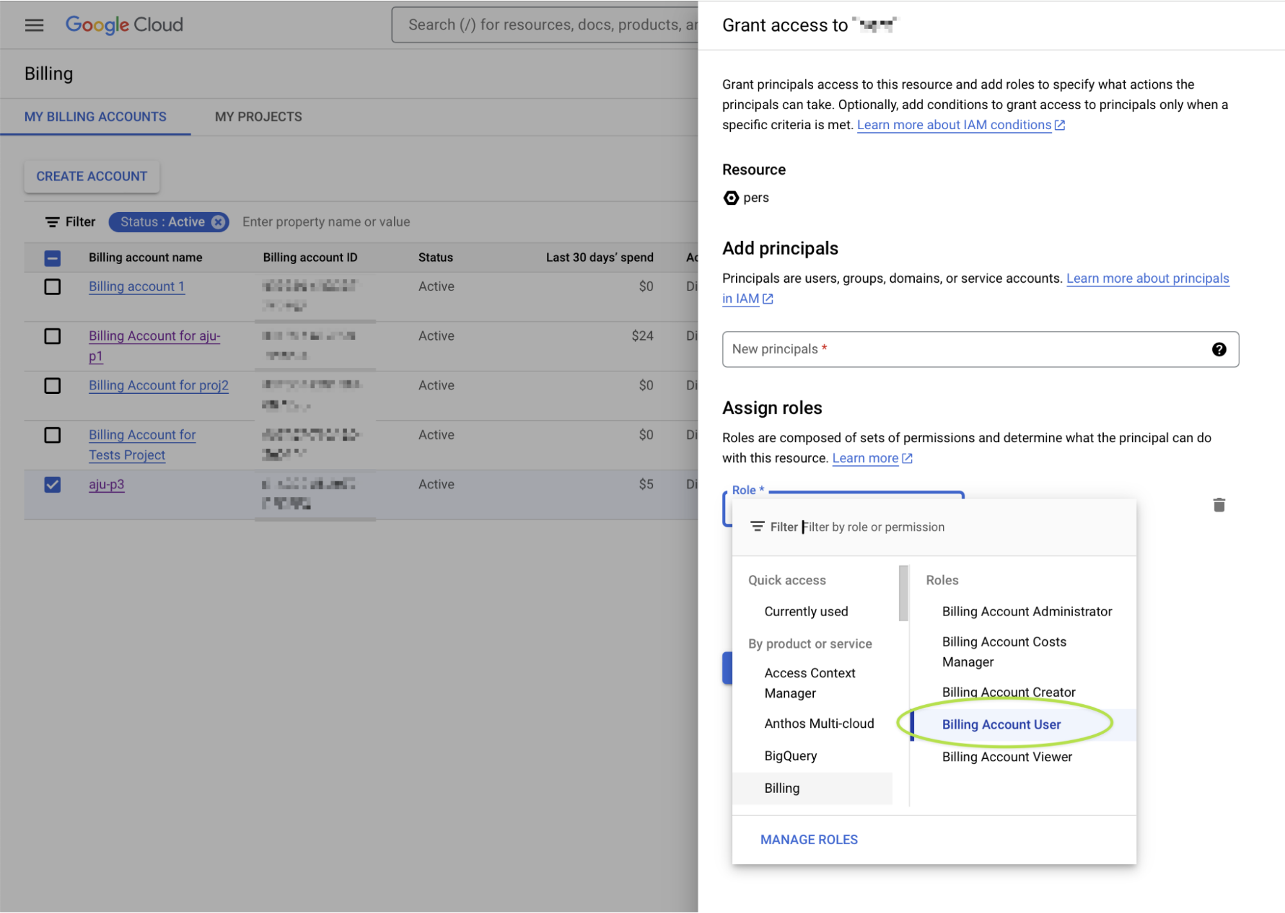The image size is (1285, 913).
Task: Open the Role dropdown field
Action: click(x=843, y=495)
